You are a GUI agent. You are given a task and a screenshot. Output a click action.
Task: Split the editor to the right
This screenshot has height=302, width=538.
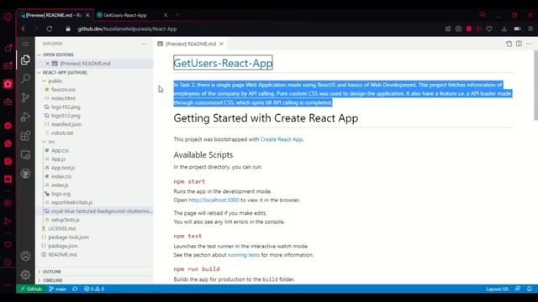click(519, 44)
